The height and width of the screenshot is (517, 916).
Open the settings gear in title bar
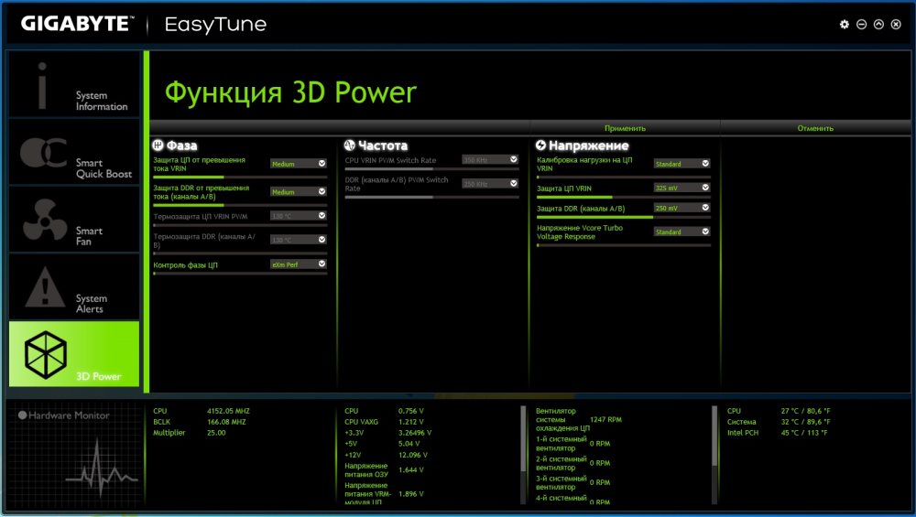pyautogui.click(x=845, y=25)
